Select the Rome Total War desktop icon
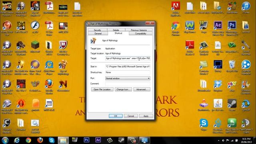The image size is (256, 144). 7,28
